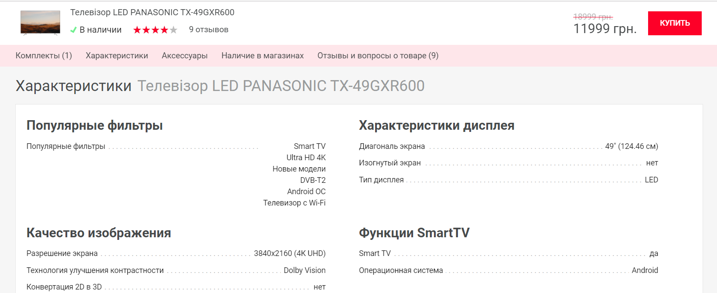
Task: Click the star rating icons
Action: 155,30
